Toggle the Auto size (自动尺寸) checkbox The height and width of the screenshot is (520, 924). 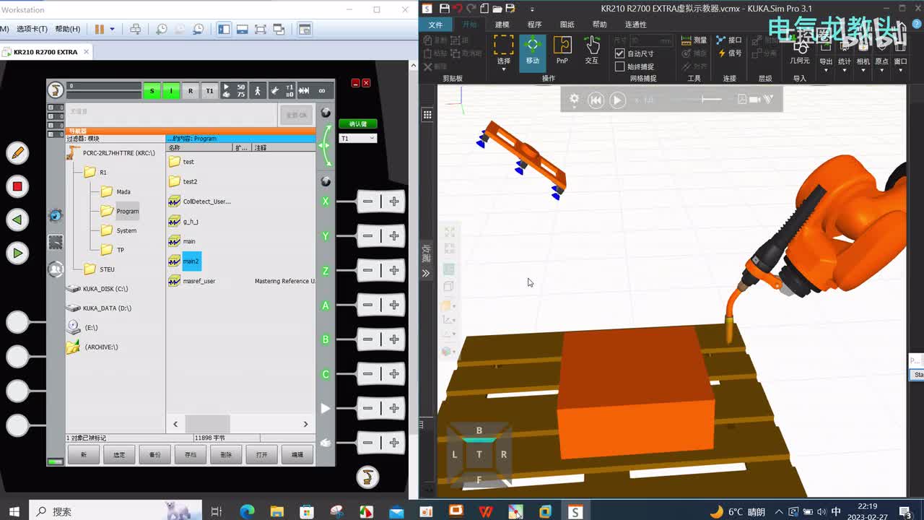coord(619,53)
